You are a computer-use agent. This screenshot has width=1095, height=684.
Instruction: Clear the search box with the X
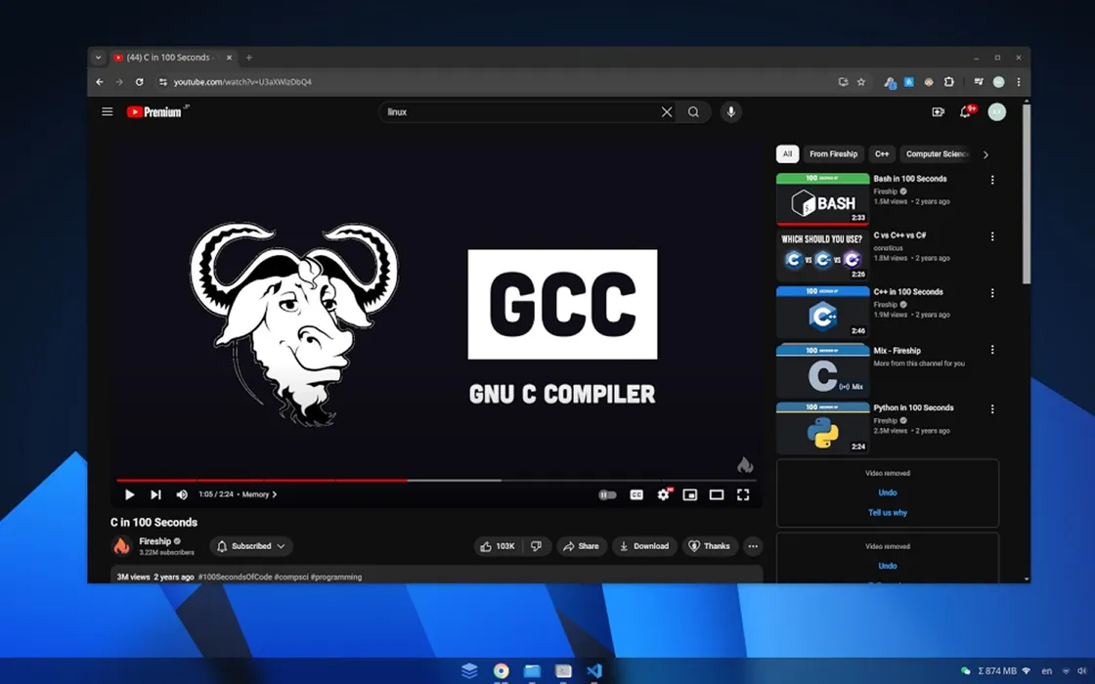tap(666, 111)
